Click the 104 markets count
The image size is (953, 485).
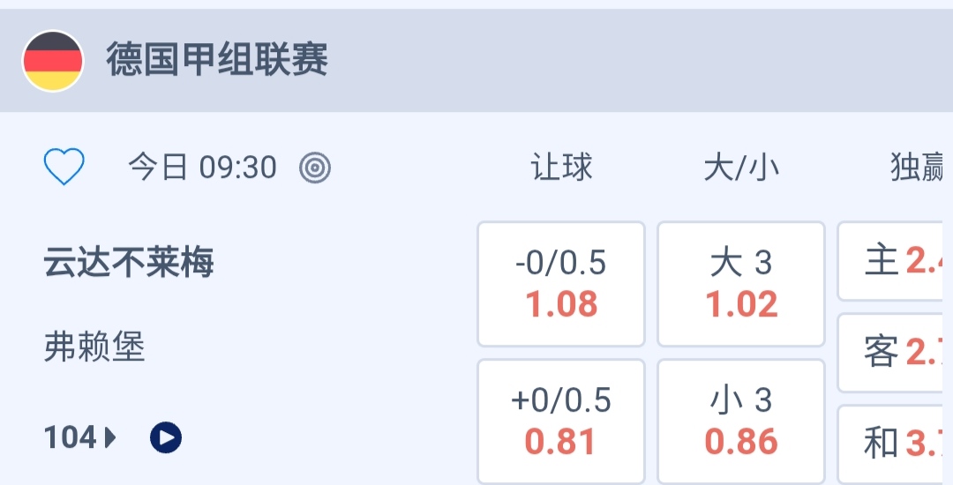point(70,437)
